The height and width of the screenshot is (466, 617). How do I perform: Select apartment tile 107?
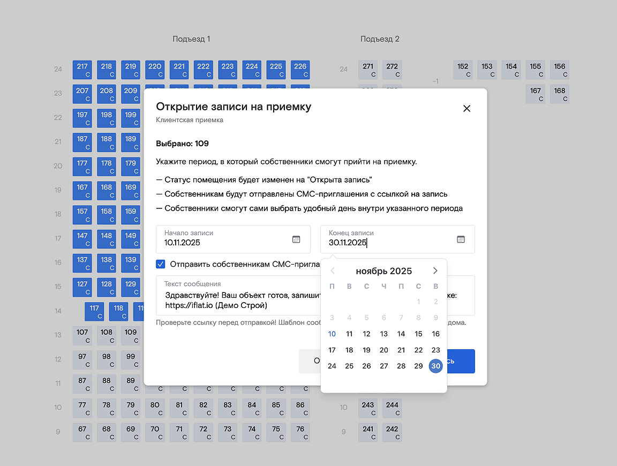(x=82, y=335)
